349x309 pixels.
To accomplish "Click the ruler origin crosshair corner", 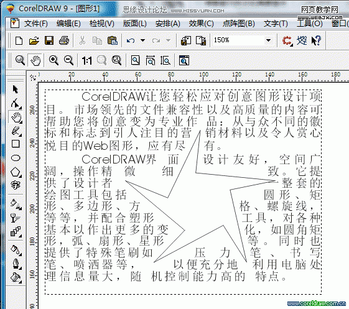I will (33, 77).
